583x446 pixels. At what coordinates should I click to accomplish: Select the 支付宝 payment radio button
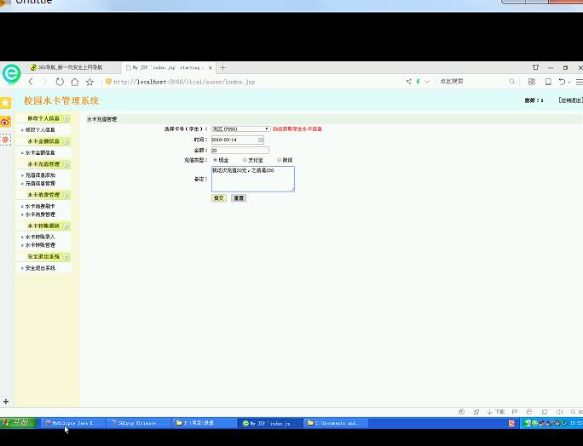[x=245, y=160]
